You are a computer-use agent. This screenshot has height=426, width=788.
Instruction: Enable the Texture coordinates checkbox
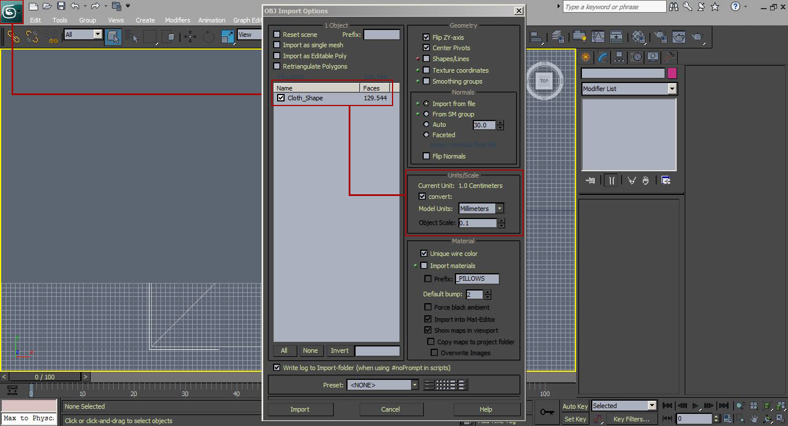pos(426,70)
